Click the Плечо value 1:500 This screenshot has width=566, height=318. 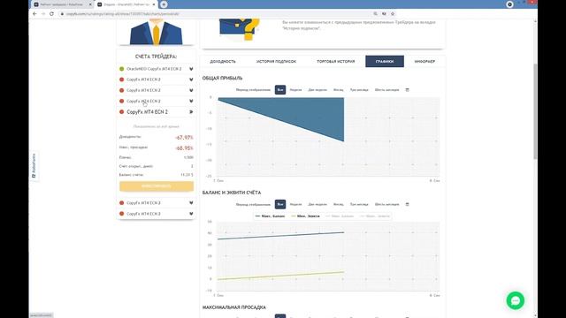[188, 157]
